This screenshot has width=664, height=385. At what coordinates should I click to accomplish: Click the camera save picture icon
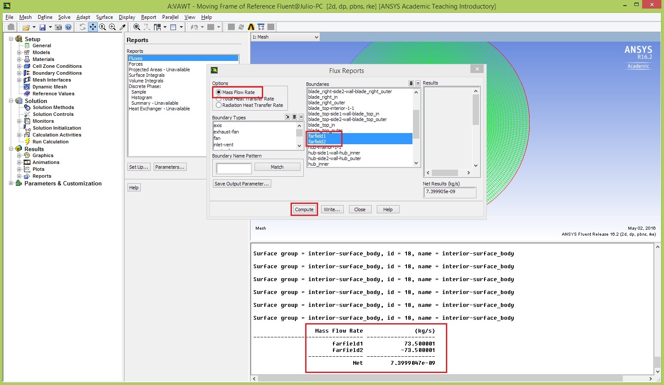(x=58, y=27)
